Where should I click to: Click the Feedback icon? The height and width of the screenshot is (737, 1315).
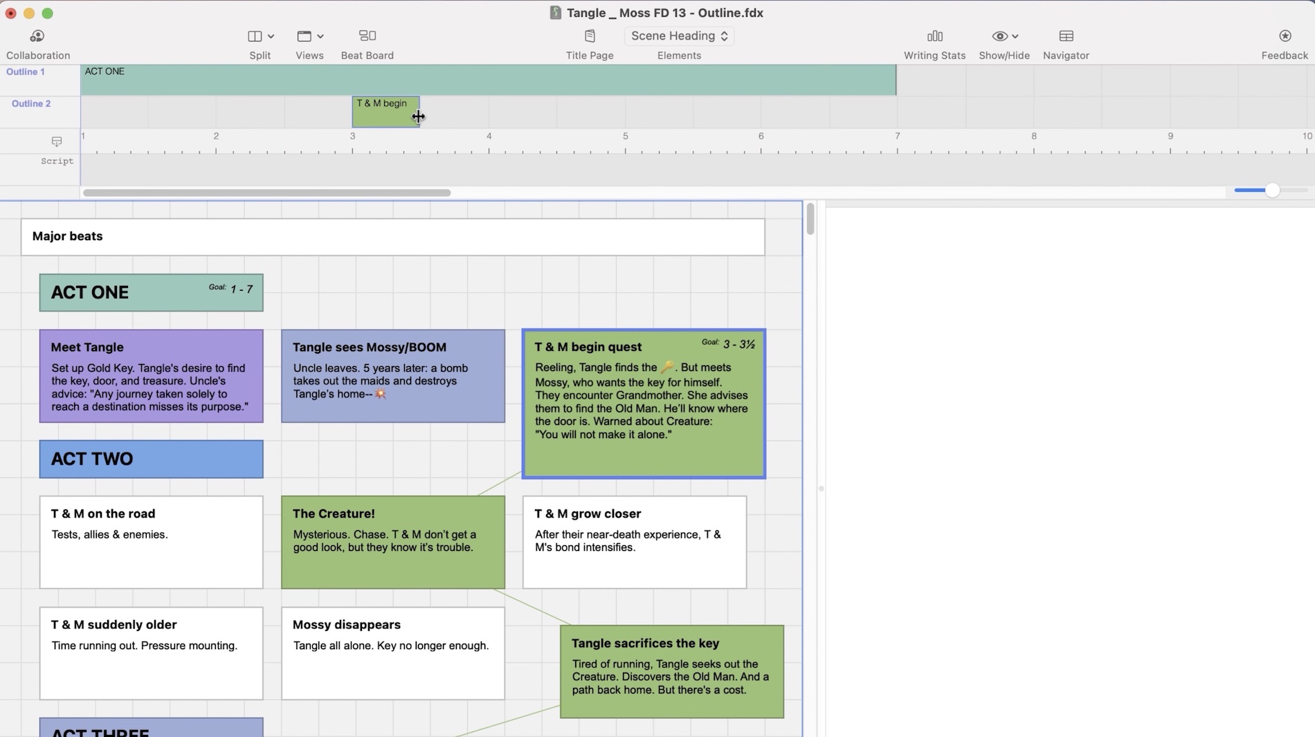[x=1285, y=36]
